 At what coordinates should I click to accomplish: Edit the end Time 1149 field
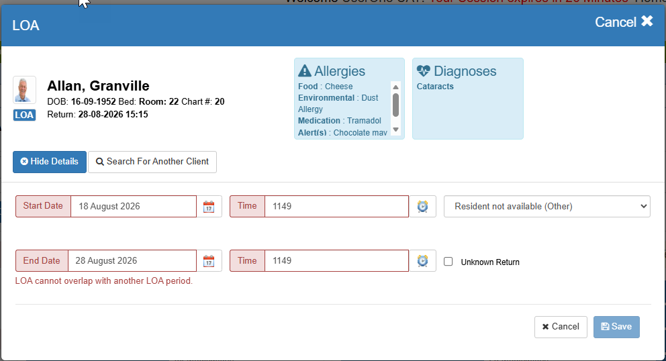336,261
